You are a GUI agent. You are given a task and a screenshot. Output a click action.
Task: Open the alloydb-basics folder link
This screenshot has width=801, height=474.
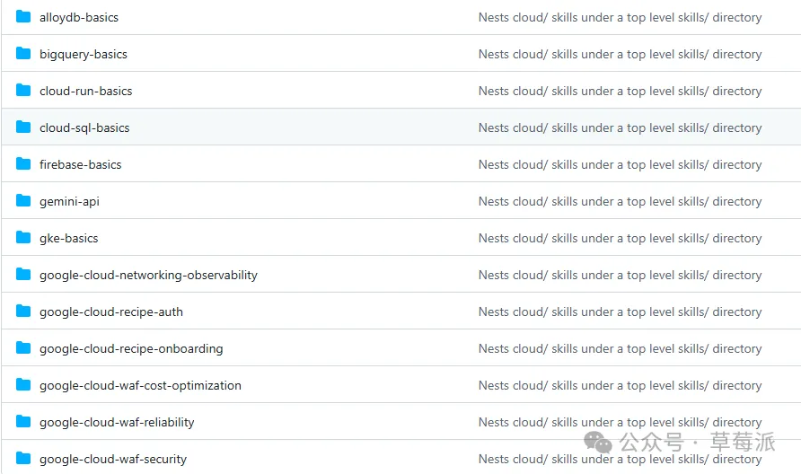click(x=79, y=17)
